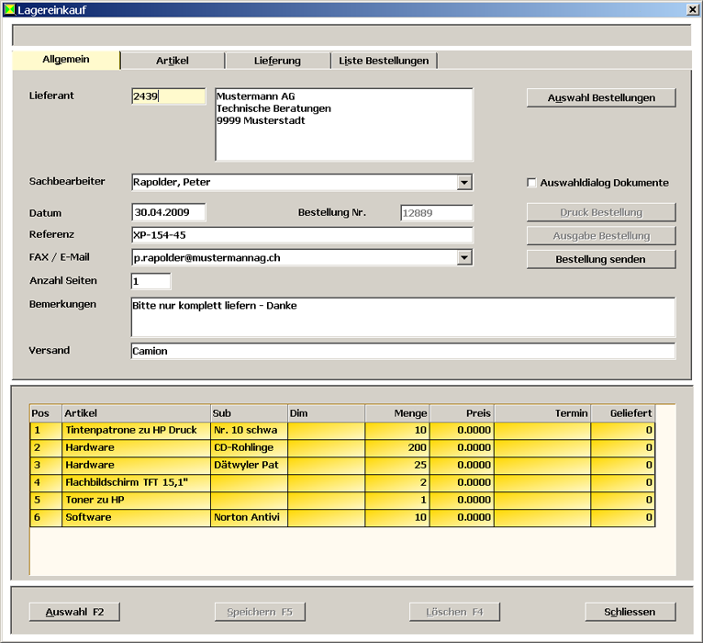Click into the Datum field

[x=169, y=212]
